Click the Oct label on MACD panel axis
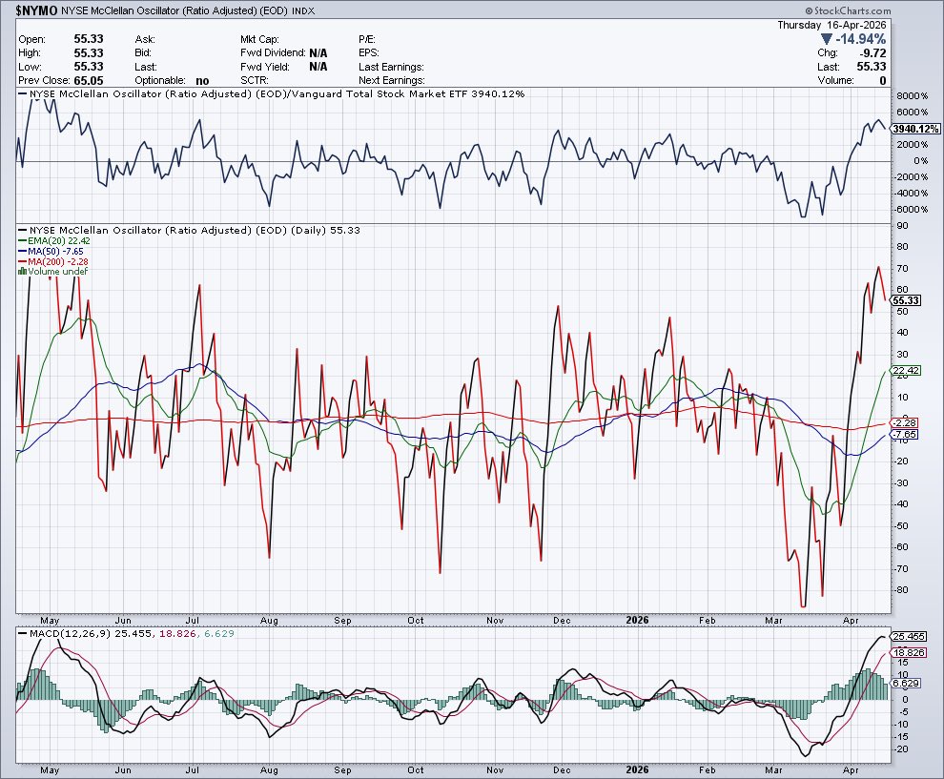944x779 pixels. [416, 770]
